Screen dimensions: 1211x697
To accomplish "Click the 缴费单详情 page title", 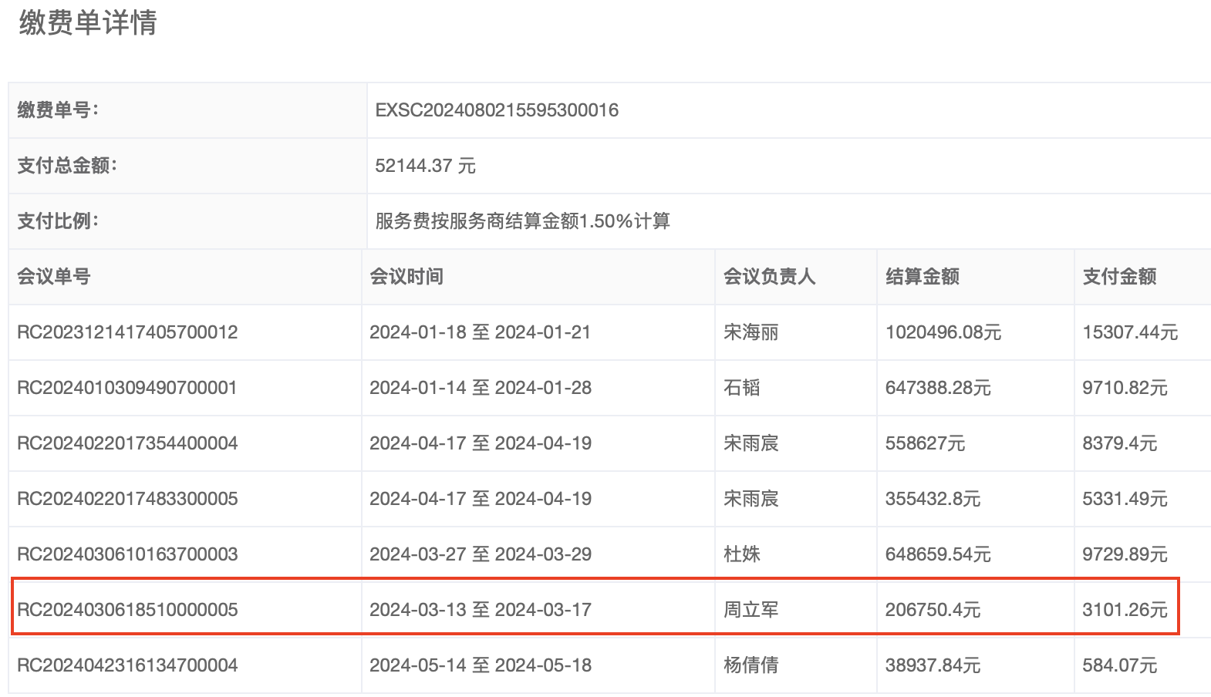I will (x=88, y=23).
